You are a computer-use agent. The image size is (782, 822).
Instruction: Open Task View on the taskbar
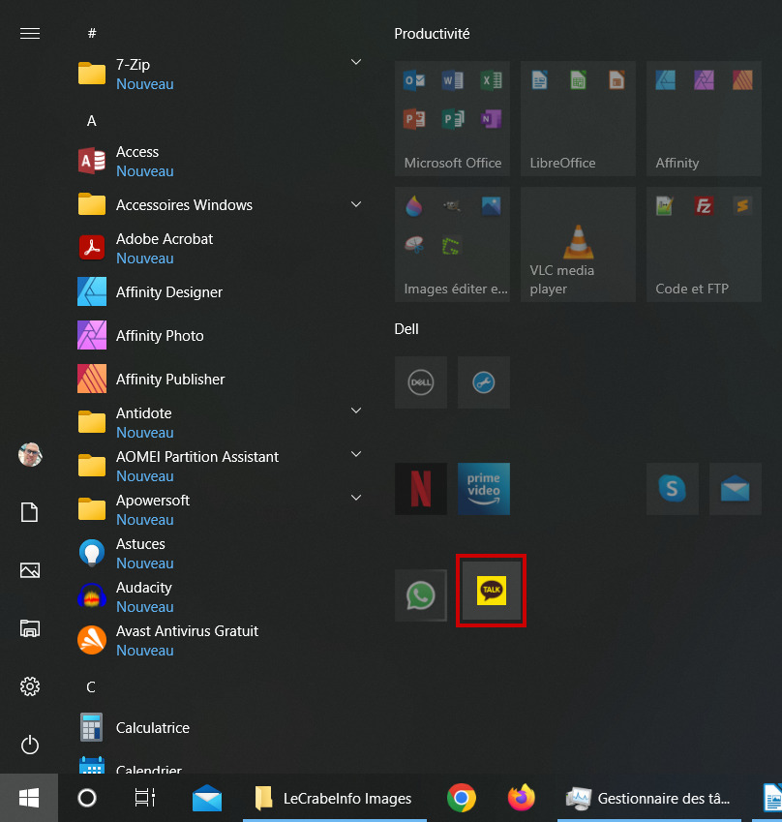(x=144, y=798)
